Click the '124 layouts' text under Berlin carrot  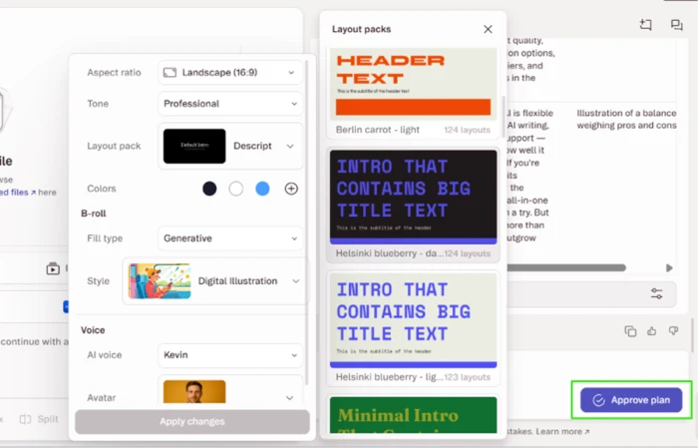[x=467, y=130]
